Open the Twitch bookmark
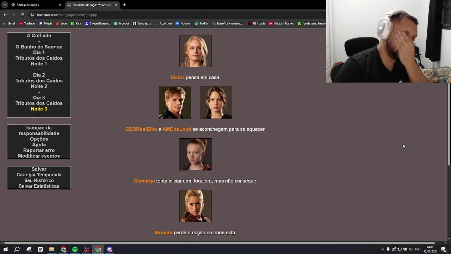Viewport: 451px width, 254px height. (x=45, y=24)
